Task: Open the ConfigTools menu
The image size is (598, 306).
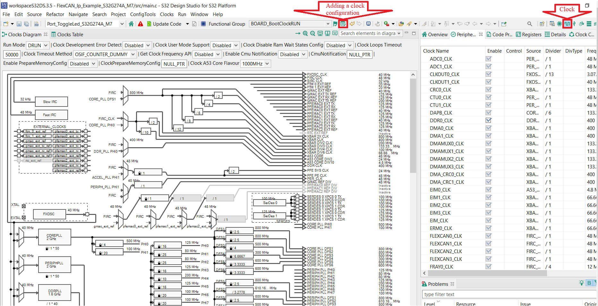Action: pos(143,14)
